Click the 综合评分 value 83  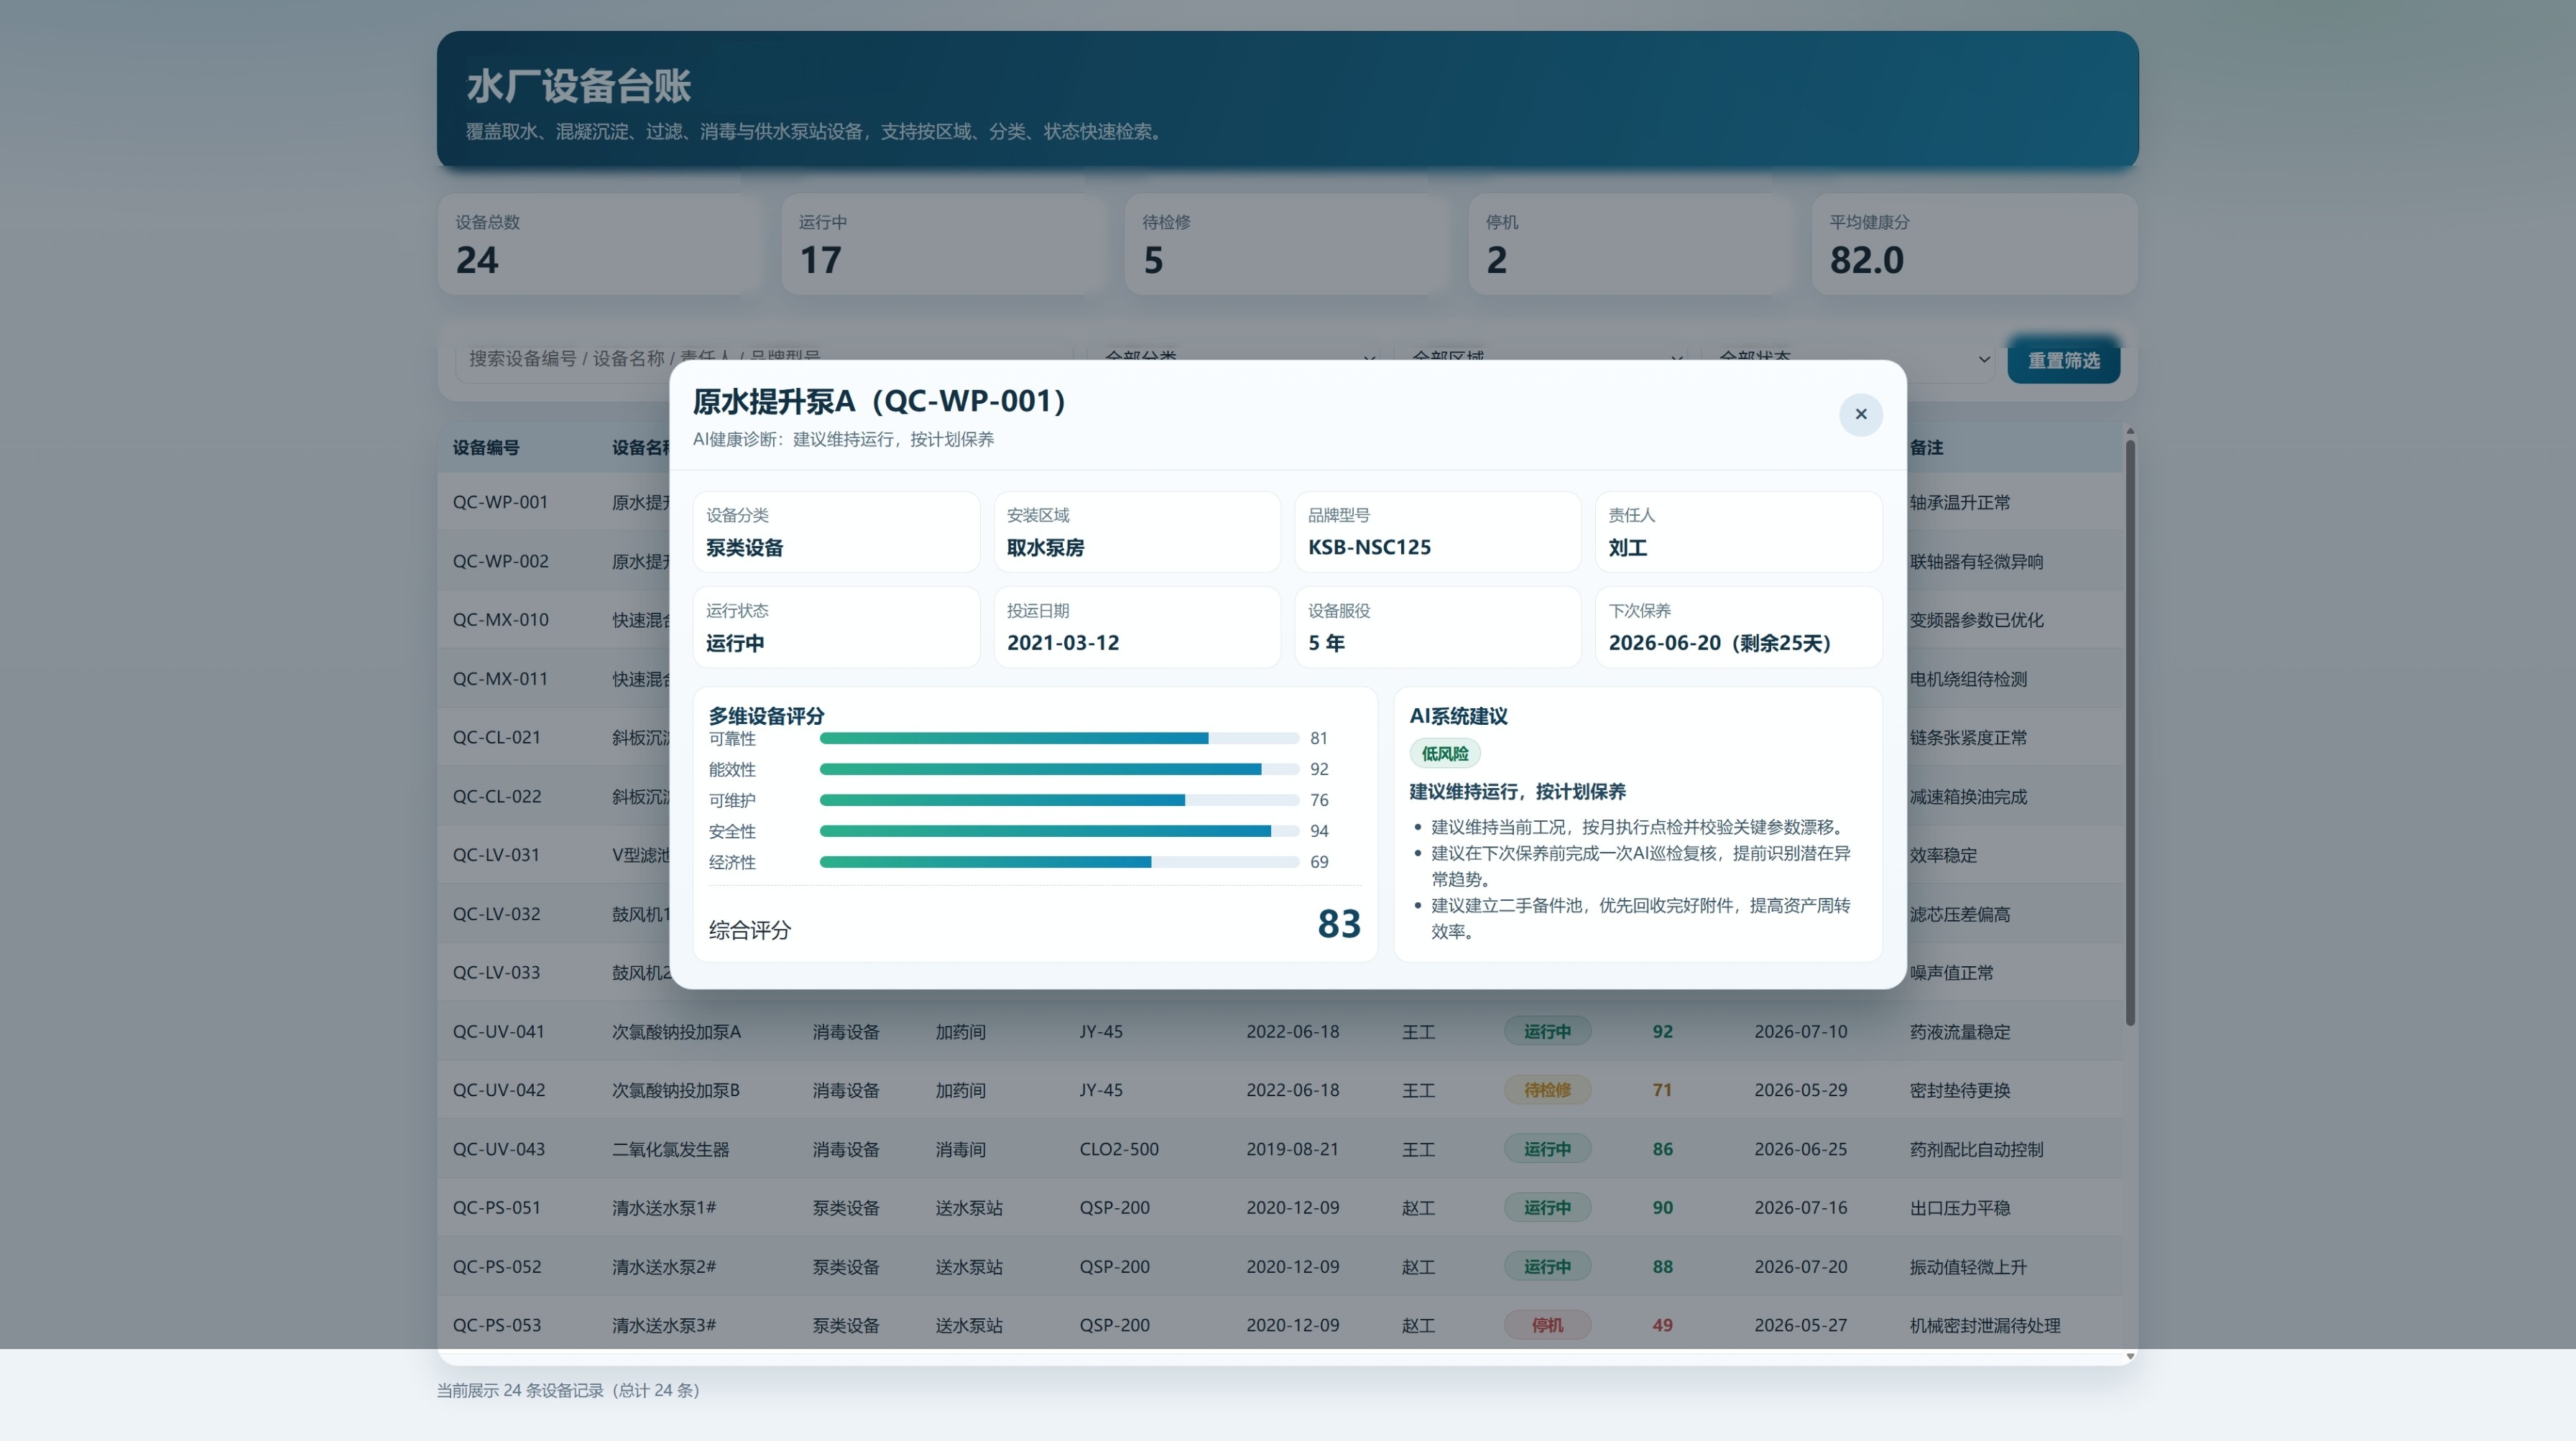point(1339,924)
